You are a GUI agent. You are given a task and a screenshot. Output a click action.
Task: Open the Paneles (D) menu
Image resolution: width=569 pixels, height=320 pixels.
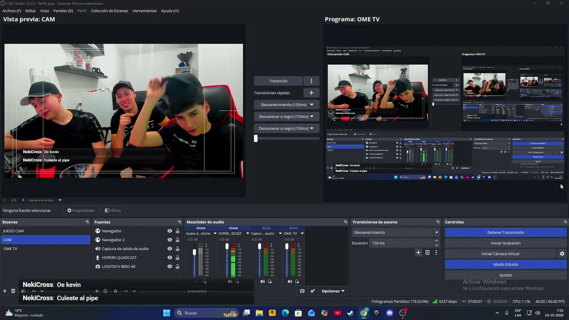63,11
